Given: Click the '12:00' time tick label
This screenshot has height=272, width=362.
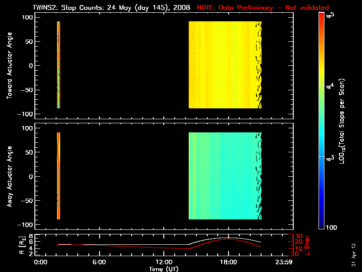Looking at the screenshot, I should (164, 262).
